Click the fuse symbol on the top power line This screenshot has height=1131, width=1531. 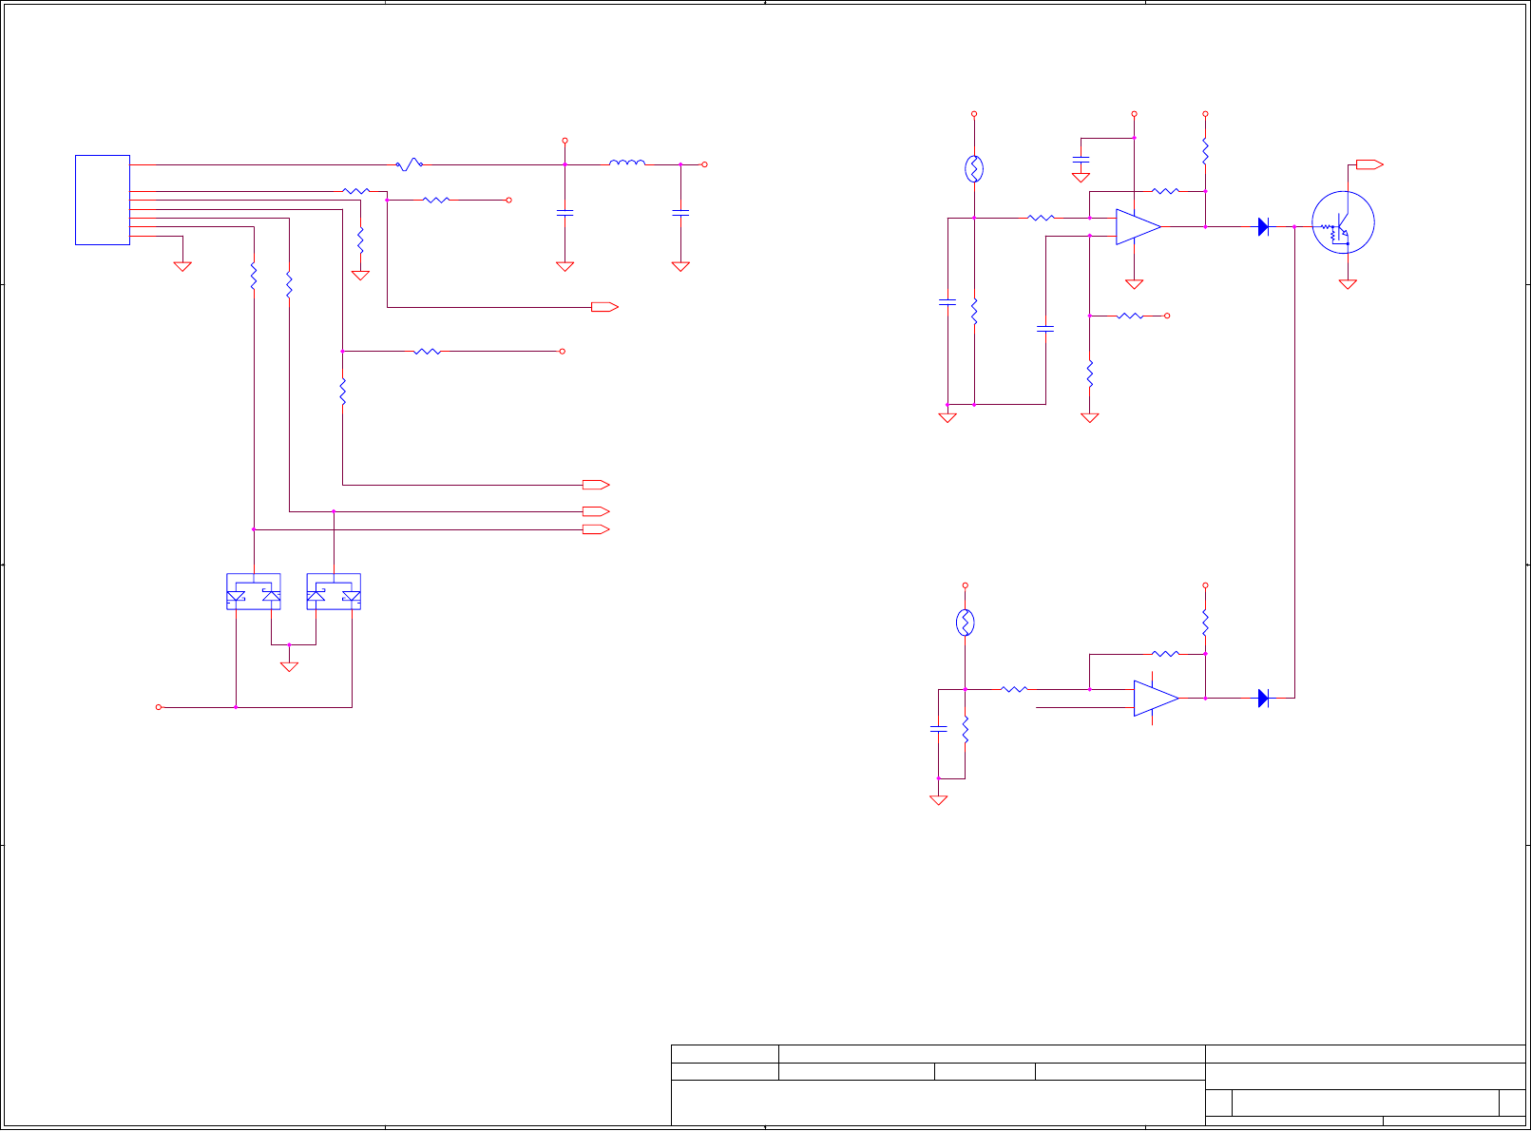point(410,164)
